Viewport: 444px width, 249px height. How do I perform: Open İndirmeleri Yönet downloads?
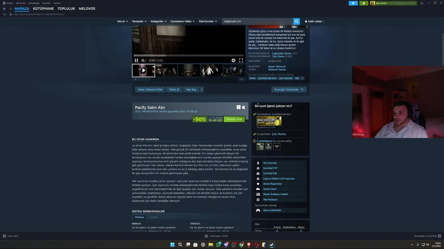(216, 236)
